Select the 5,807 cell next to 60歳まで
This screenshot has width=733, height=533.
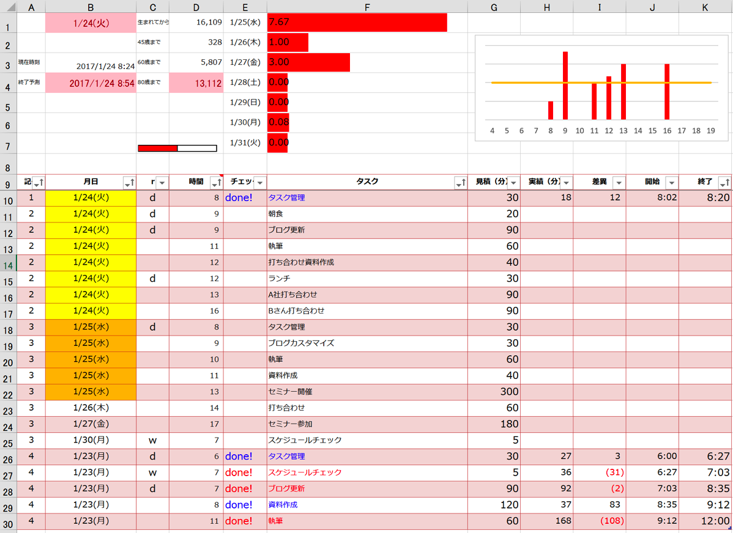point(196,62)
